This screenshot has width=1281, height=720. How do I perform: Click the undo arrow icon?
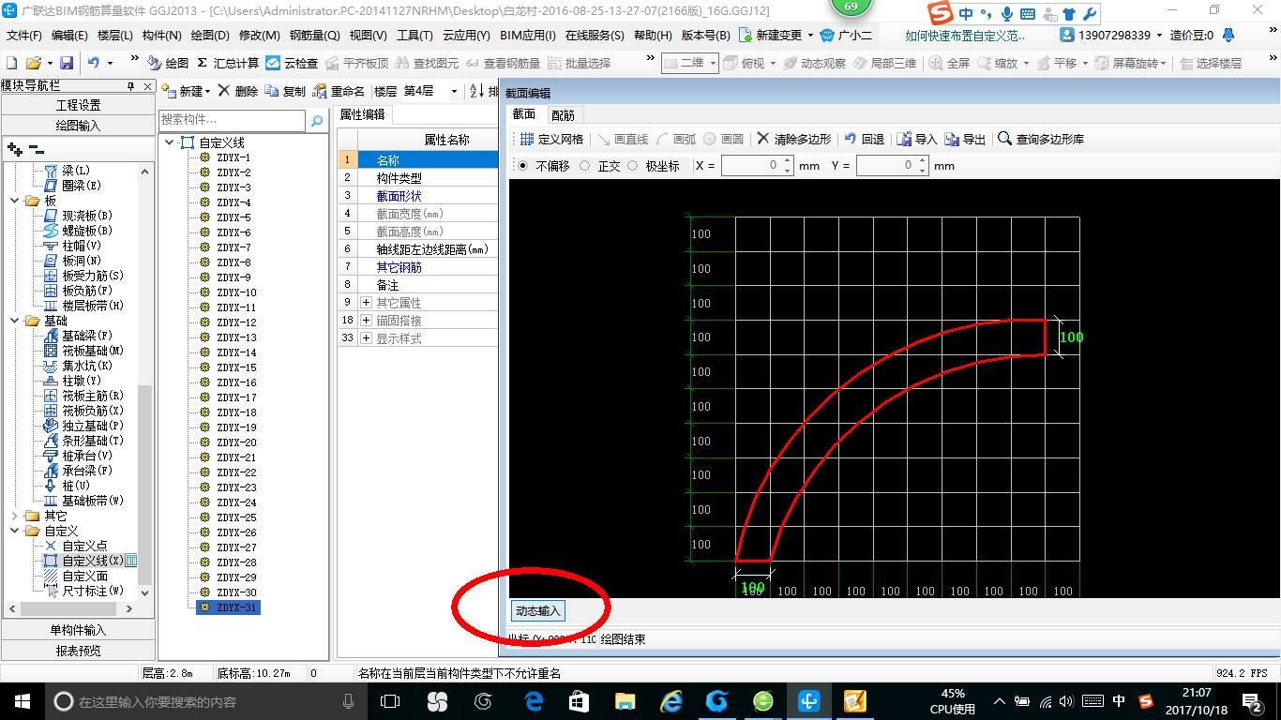pos(94,63)
